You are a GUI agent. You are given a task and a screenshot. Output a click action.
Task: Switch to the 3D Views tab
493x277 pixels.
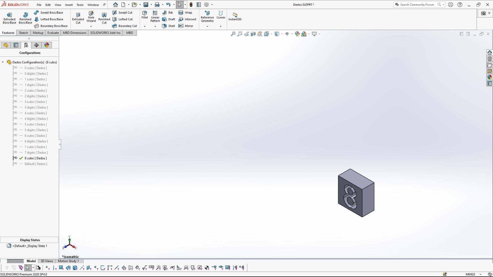coord(47,261)
